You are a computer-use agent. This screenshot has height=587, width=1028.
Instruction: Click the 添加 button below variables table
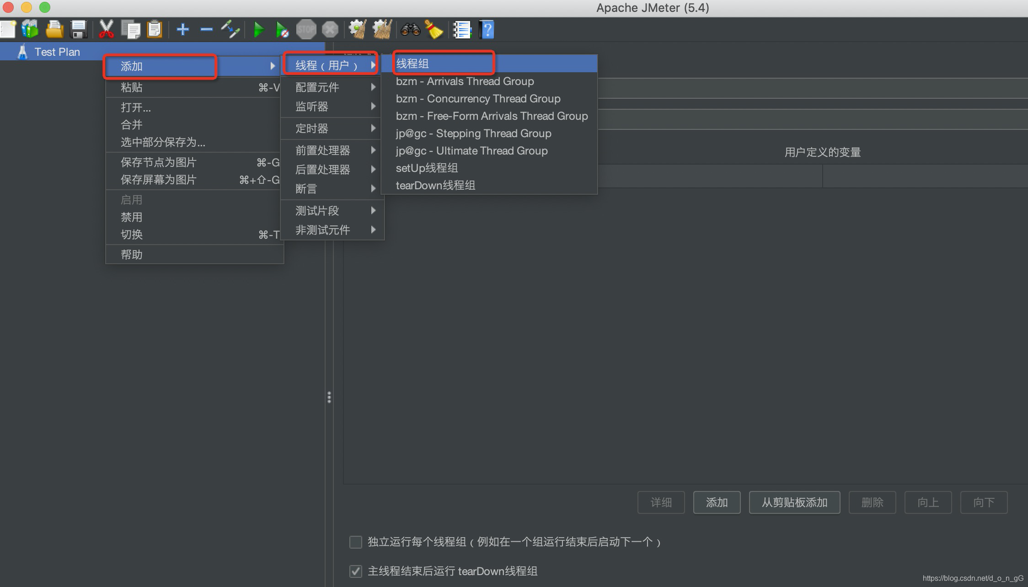pos(717,502)
